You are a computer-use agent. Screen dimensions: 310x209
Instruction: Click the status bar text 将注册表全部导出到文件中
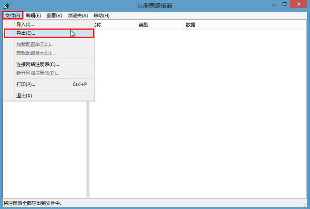click(33, 203)
